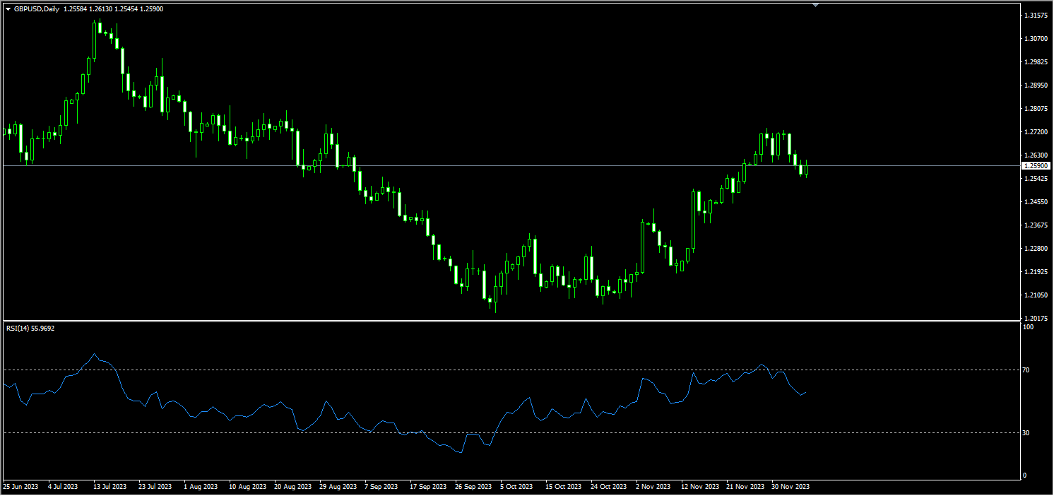The image size is (1054, 496).
Task: Click the triangle arrow beside GBPUSD,Daily
Action: point(8,9)
